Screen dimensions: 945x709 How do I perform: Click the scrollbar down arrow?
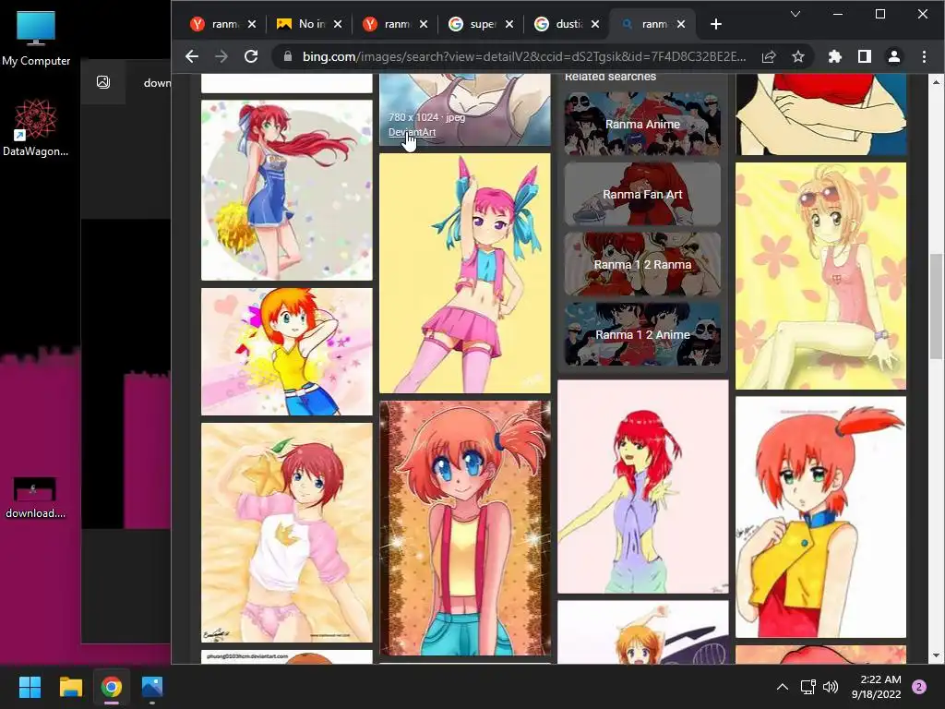tap(936, 655)
